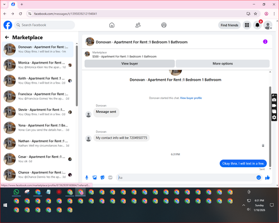Open the chat header title Donovan

(x=142, y=42)
